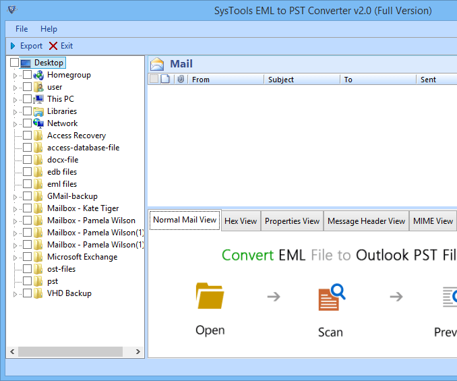Sort by the To column header
The width and height of the screenshot is (457, 381).
(x=378, y=80)
